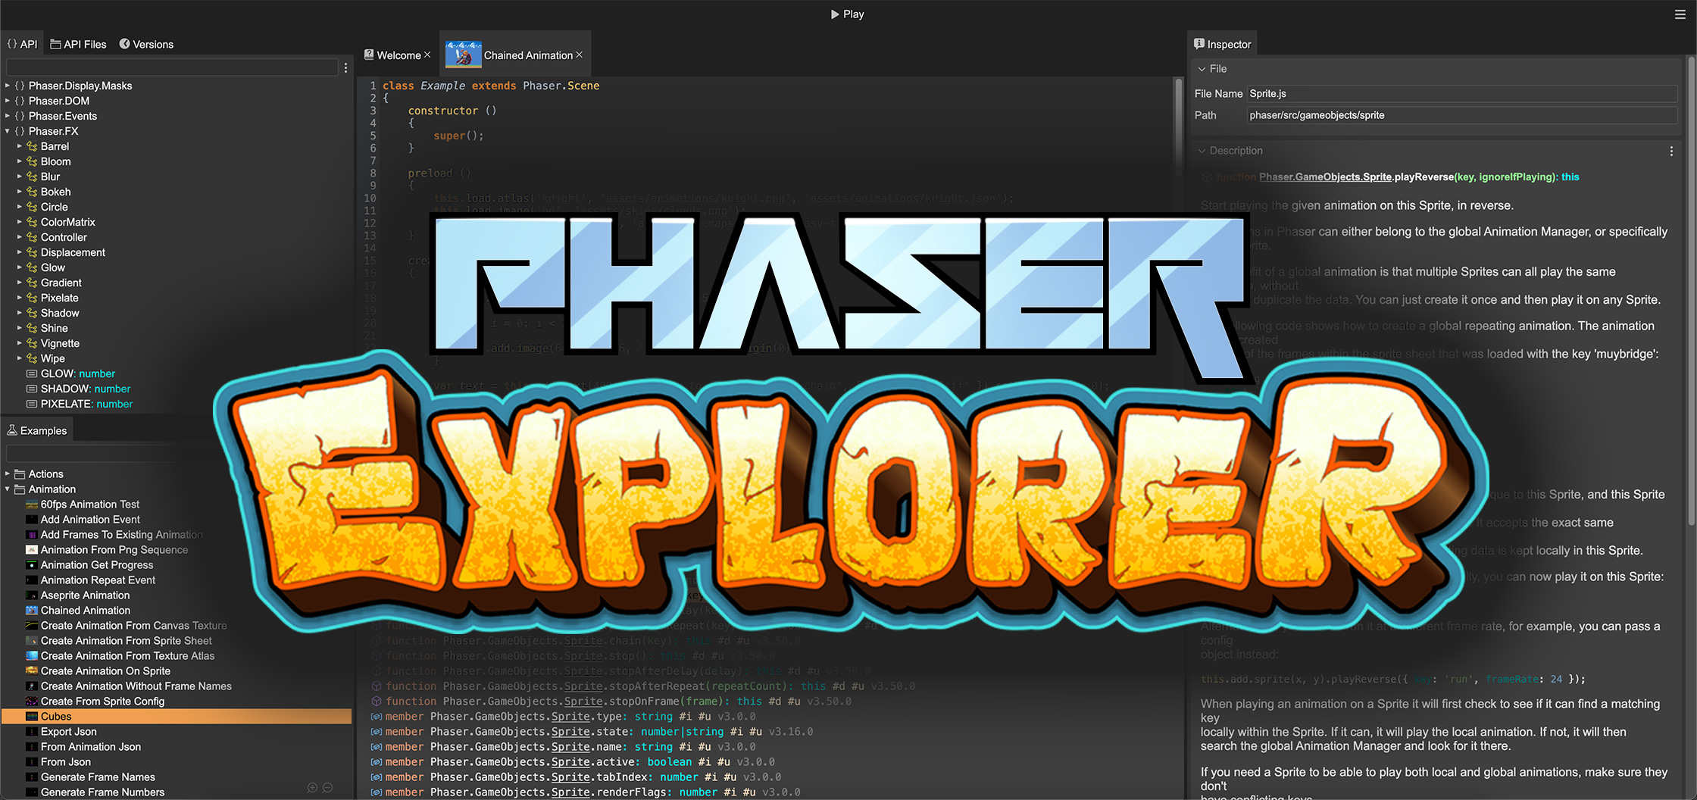Open the Animation Get Progress example

click(97, 564)
